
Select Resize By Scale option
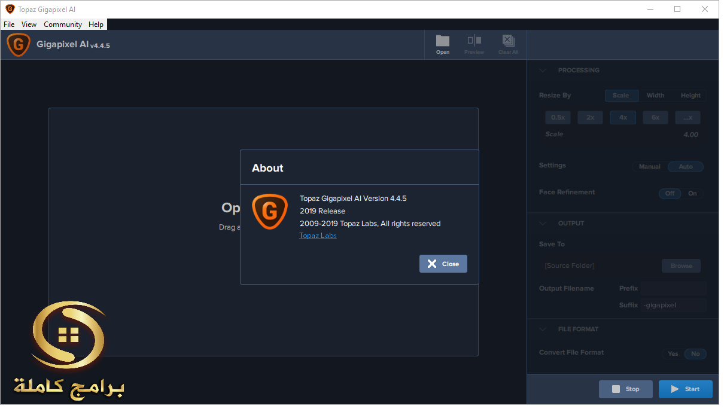pyautogui.click(x=621, y=95)
